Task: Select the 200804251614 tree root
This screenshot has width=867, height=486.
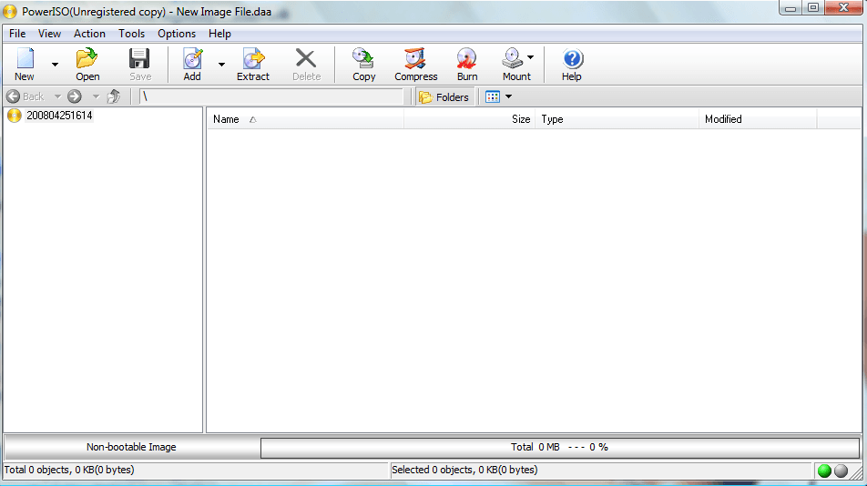Action: [x=59, y=116]
